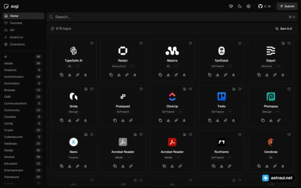Favorite the TanStack logo

click(240, 43)
